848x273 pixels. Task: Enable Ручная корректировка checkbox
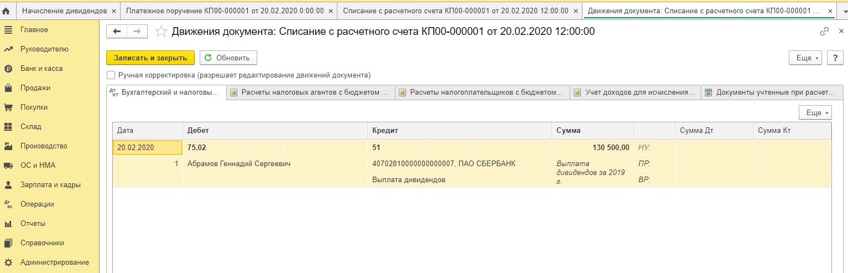(x=111, y=75)
